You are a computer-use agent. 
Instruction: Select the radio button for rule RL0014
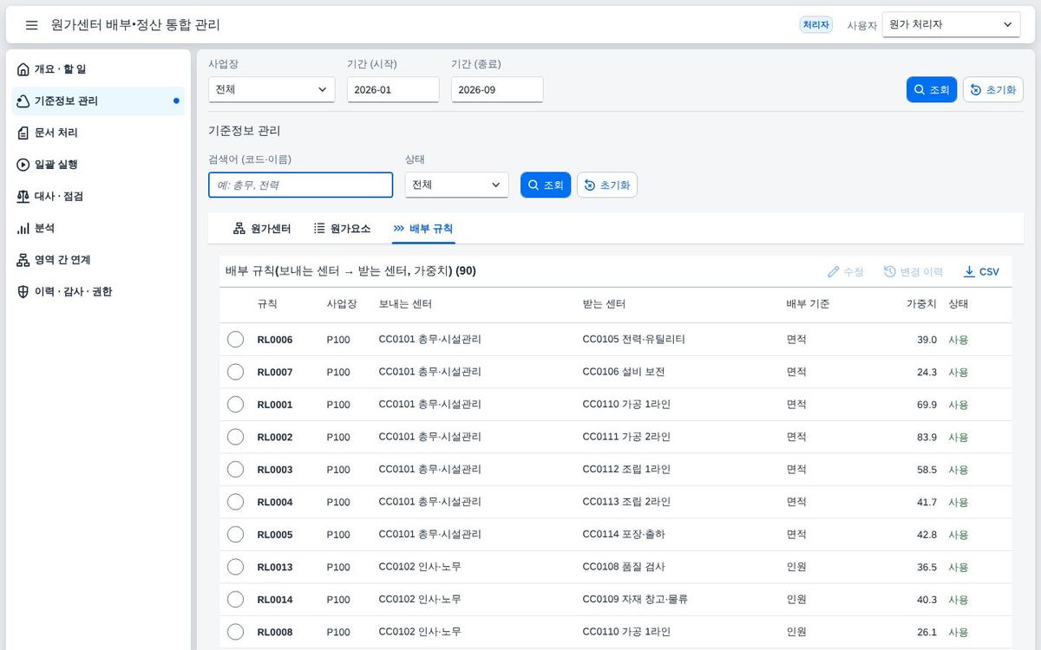[x=235, y=600]
